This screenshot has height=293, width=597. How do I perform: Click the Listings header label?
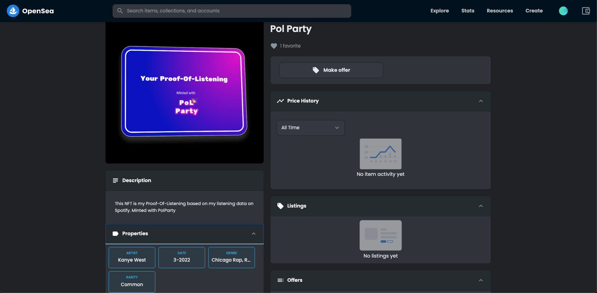(x=297, y=206)
